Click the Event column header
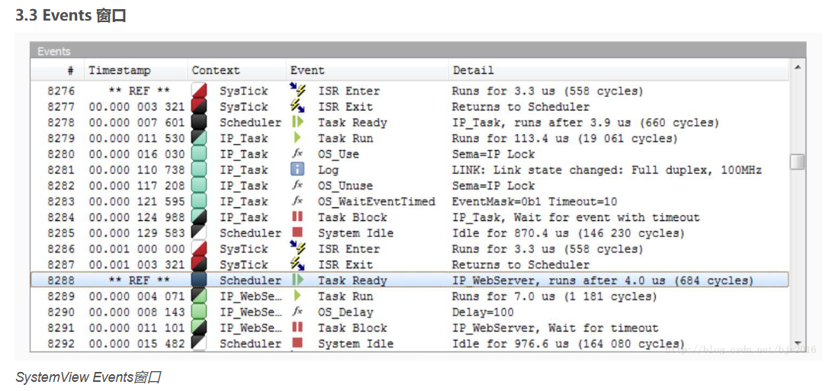The width and height of the screenshot is (826, 391). pyautogui.click(x=368, y=70)
